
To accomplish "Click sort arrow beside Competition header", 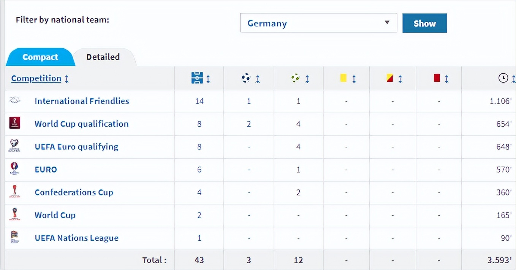I will click(x=67, y=79).
